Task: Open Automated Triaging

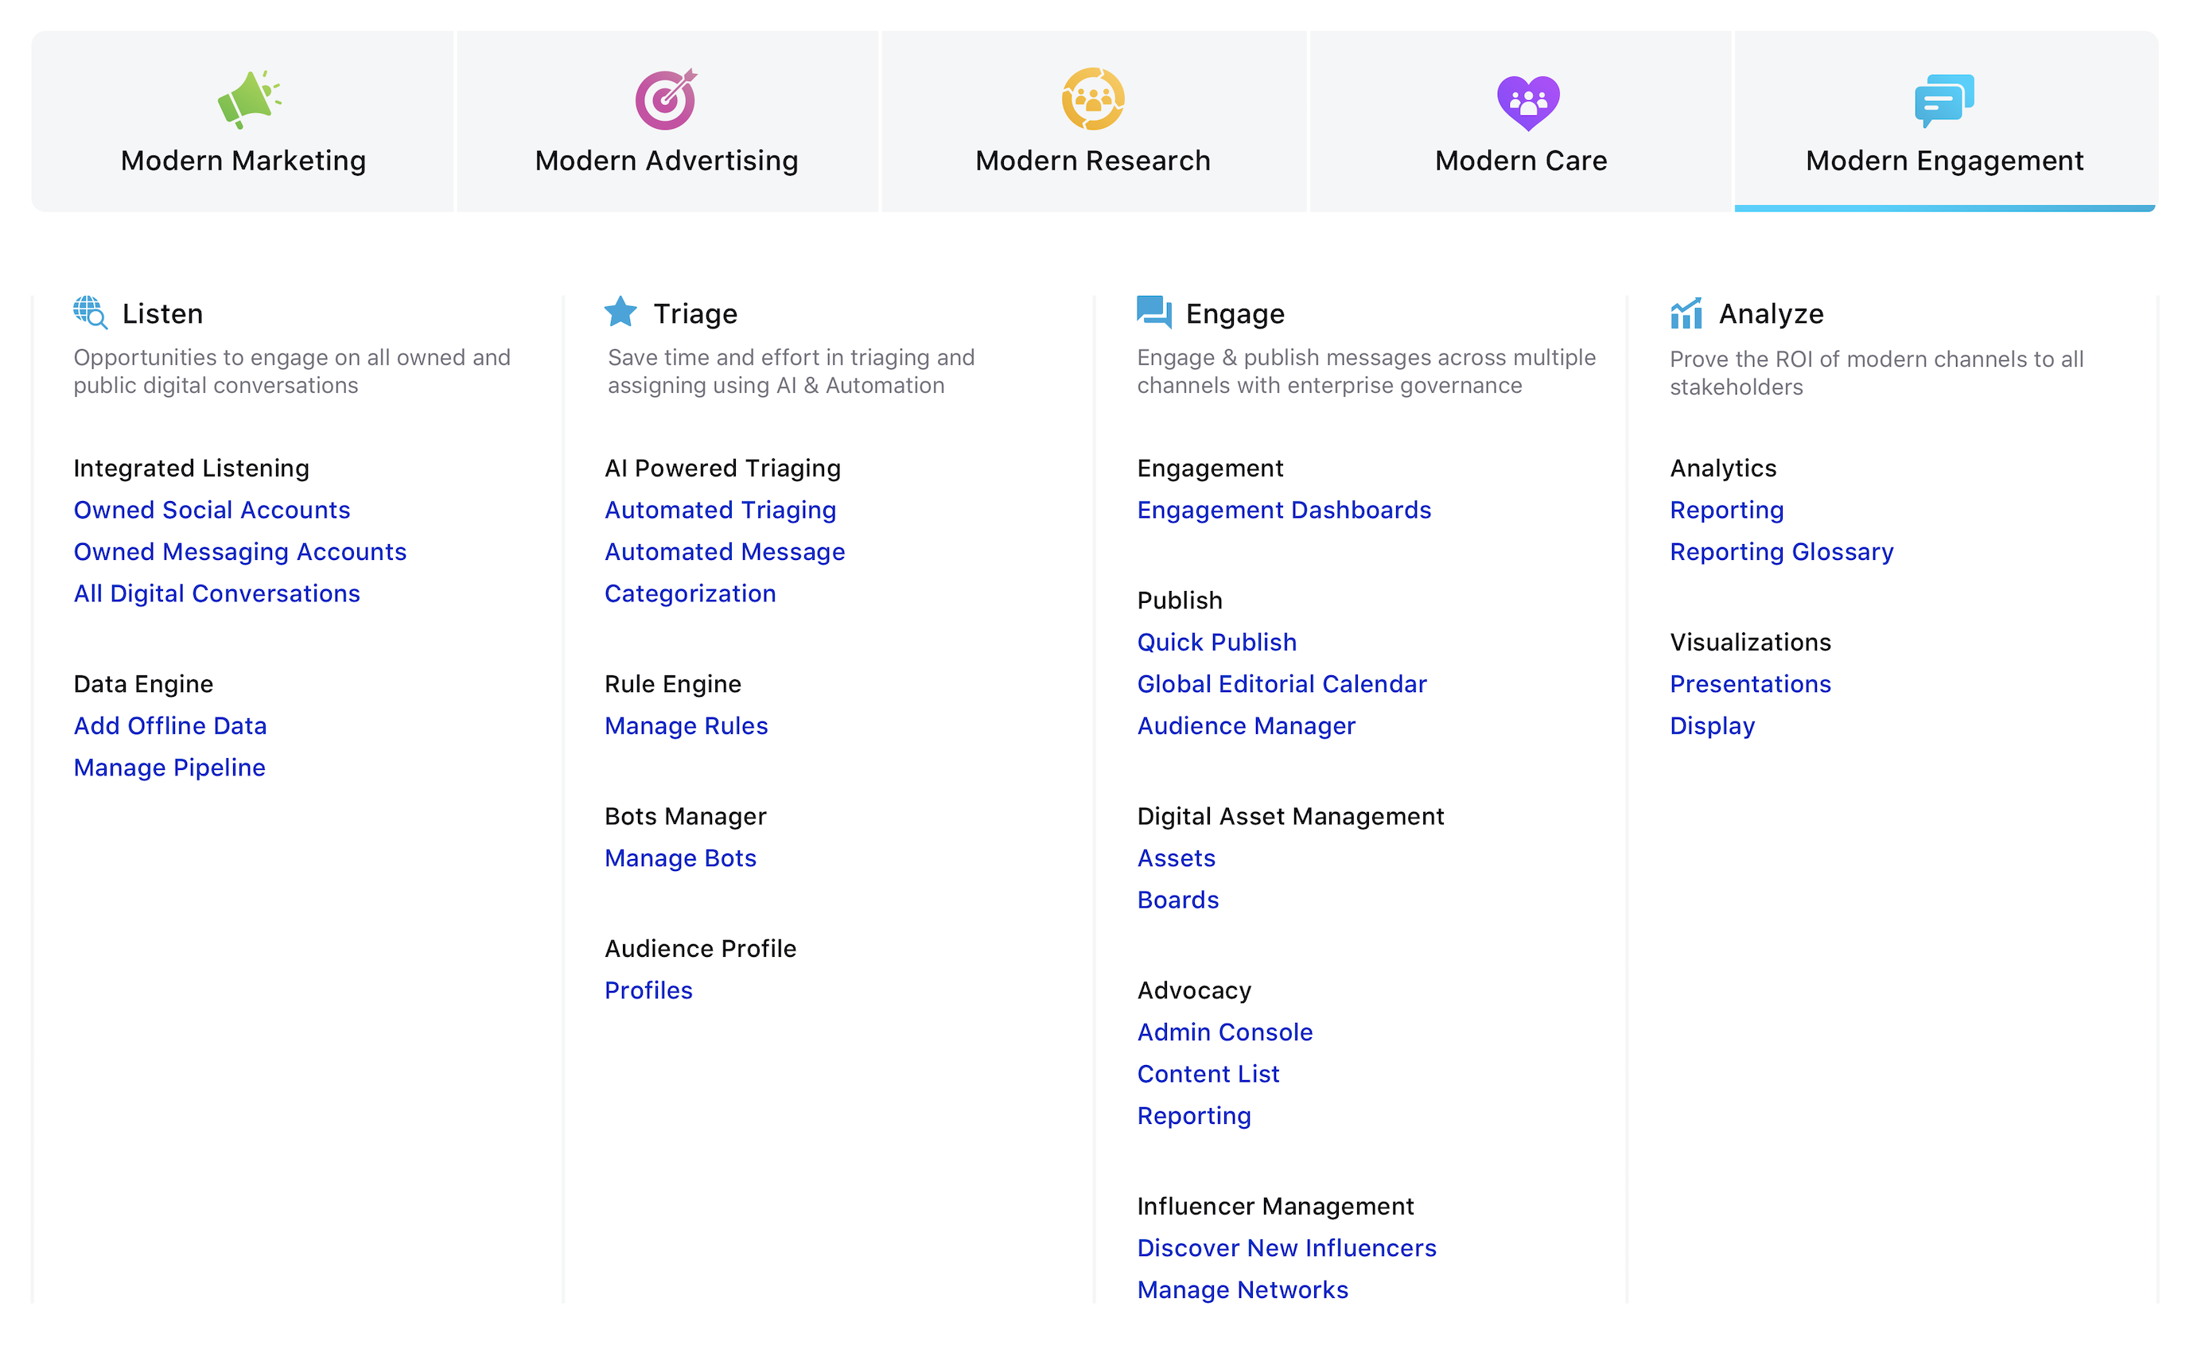Action: click(720, 509)
